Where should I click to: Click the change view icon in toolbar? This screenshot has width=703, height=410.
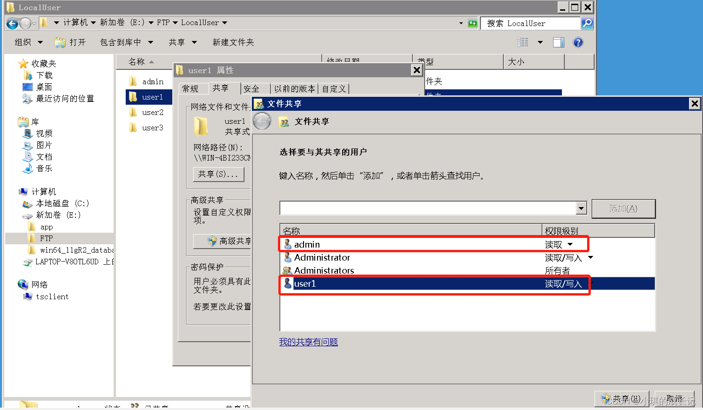pyautogui.click(x=523, y=42)
